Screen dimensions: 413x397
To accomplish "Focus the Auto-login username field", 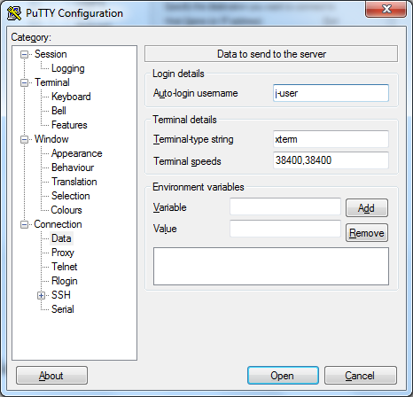I will point(331,93).
